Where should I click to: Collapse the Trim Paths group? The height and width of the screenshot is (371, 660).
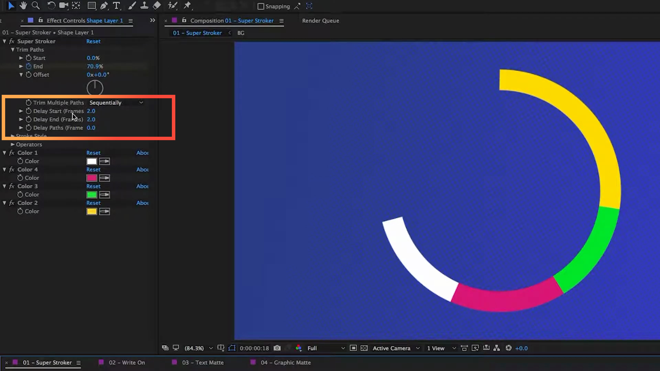pos(13,49)
